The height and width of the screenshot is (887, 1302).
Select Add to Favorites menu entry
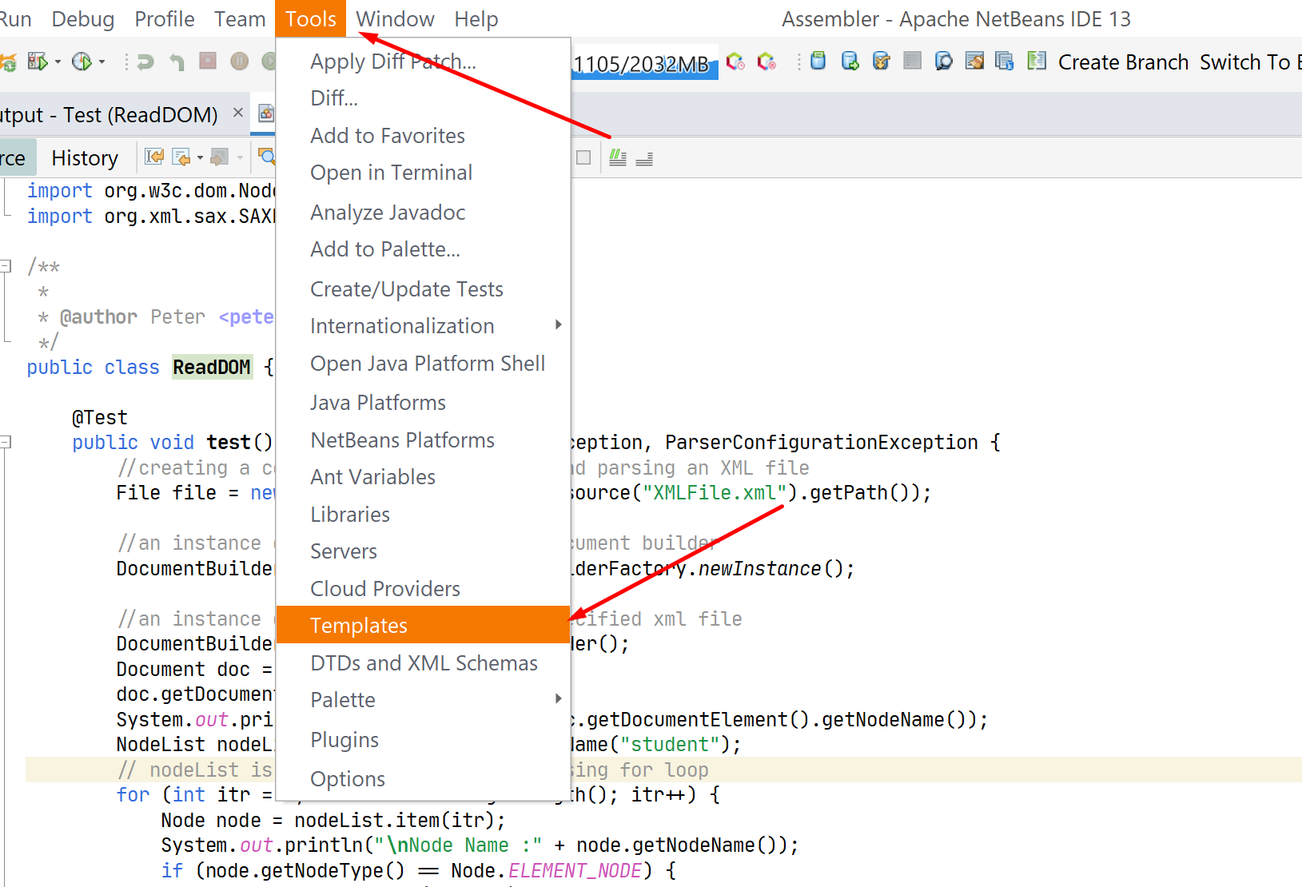point(423,135)
